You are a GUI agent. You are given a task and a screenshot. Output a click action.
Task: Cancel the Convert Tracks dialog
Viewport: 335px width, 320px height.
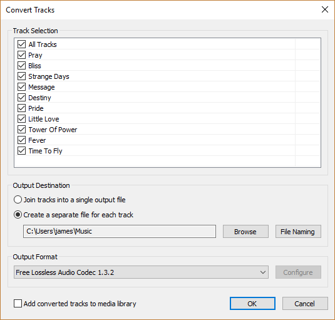(305, 303)
